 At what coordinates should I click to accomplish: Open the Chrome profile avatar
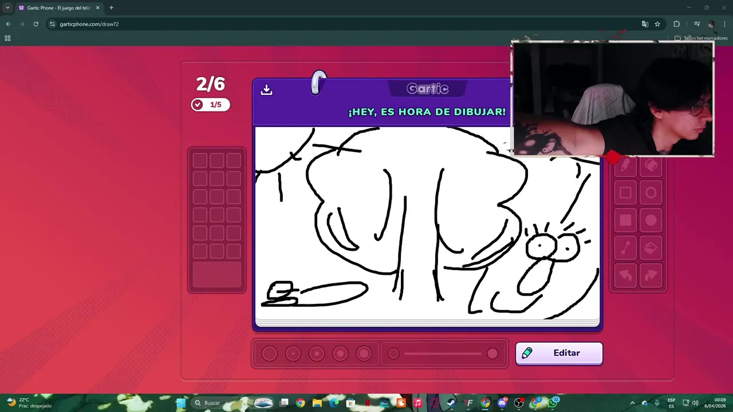[711, 24]
